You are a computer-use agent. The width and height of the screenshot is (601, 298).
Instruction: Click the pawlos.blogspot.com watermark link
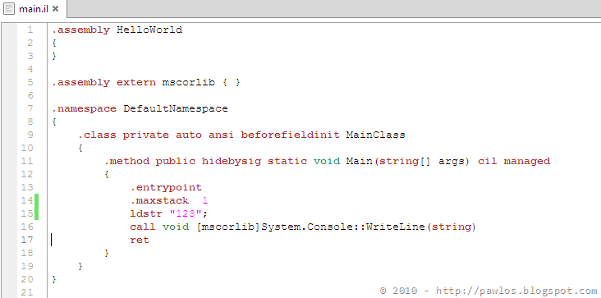pyautogui.click(x=516, y=291)
